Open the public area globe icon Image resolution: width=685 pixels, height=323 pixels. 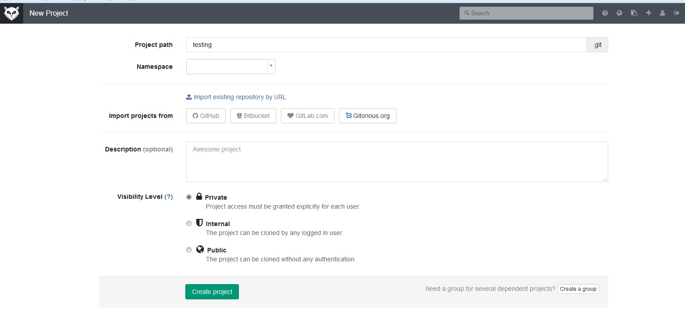coord(619,13)
